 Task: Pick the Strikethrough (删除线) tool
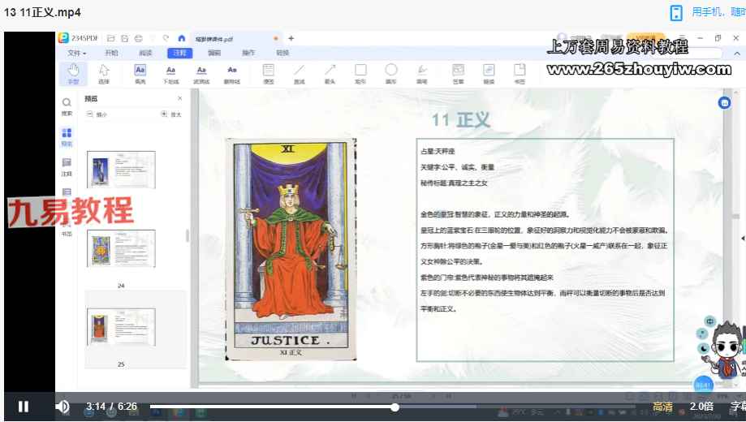click(231, 74)
